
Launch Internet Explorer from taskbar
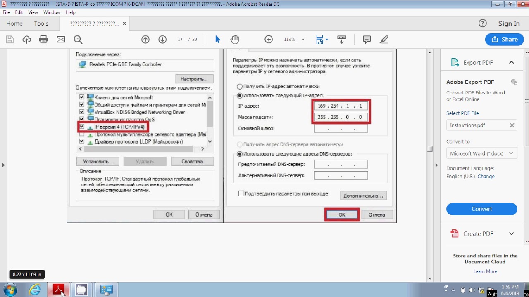tap(35, 290)
